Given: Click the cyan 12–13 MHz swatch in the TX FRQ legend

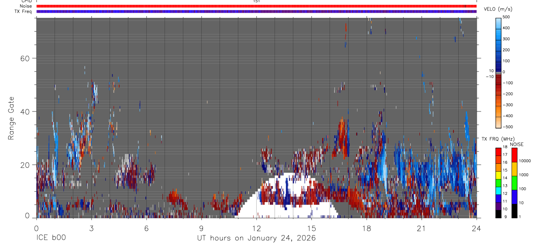Looking at the screenshot, I should [498, 190].
